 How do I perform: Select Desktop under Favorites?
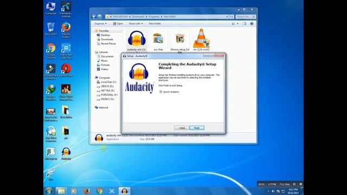[105, 35]
